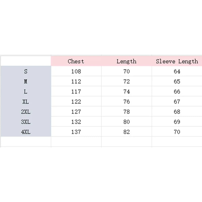This screenshot has width=202, height=202.
Task: Click the sleeve length value 69 cell
Action: tap(177, 122)
